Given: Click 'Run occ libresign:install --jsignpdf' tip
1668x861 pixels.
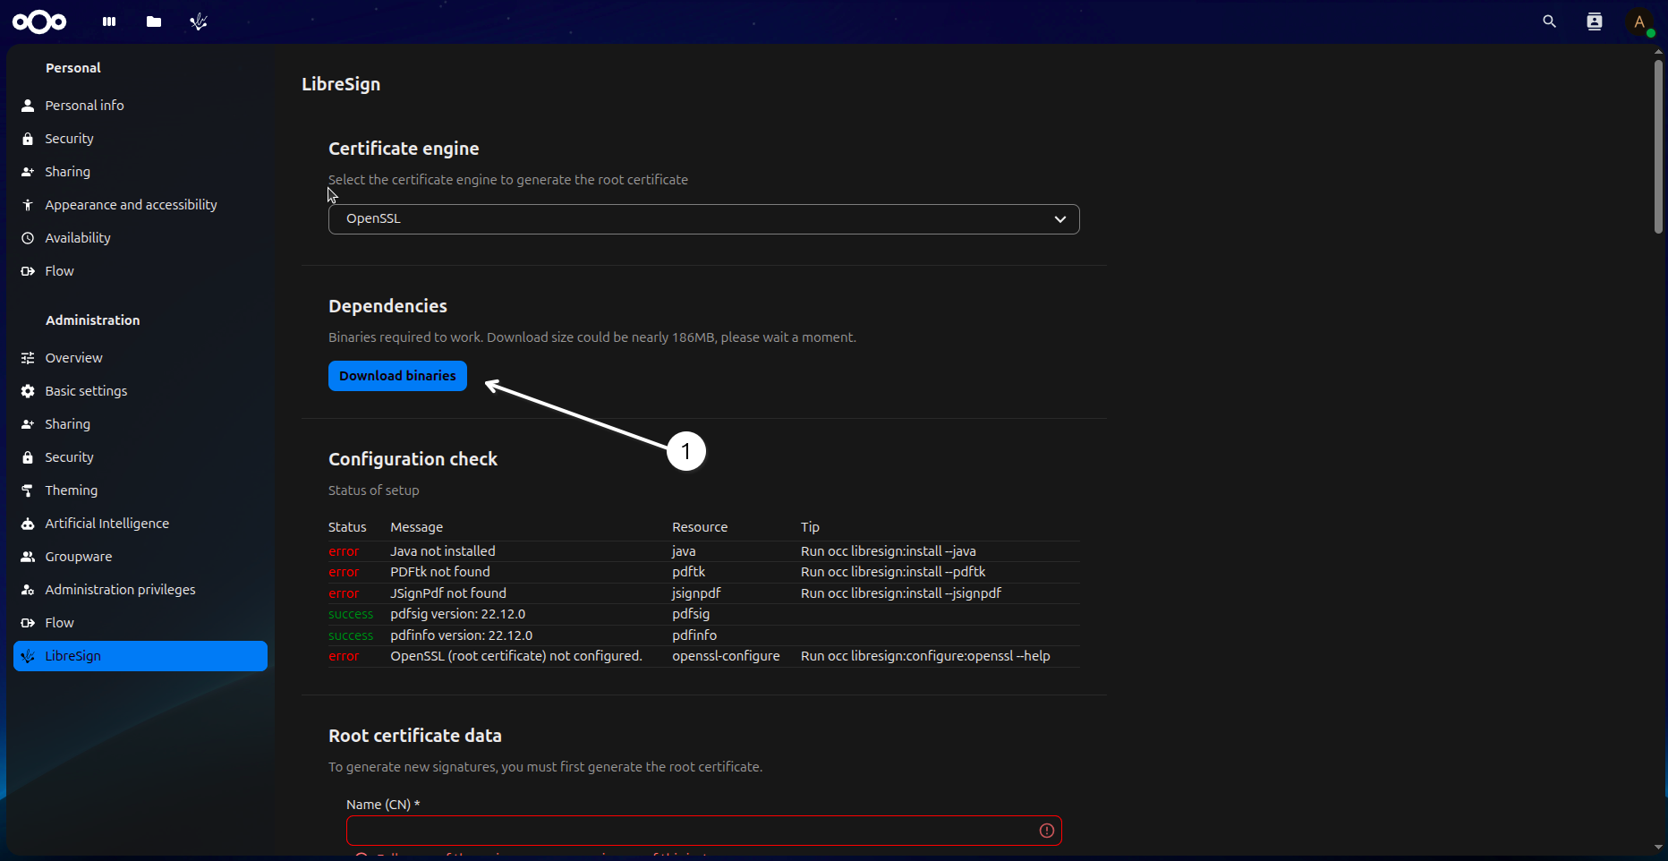Looking at the screenshot, I should (901, 593).
